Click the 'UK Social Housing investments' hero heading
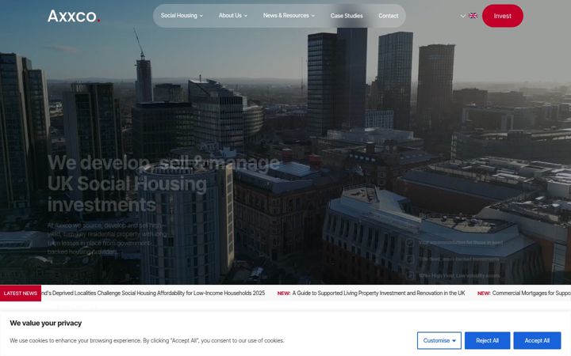 [x=127, y=194]
